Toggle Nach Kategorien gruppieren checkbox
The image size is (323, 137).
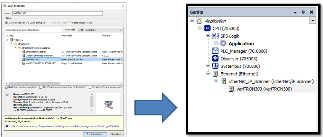(x=6, y=87)
